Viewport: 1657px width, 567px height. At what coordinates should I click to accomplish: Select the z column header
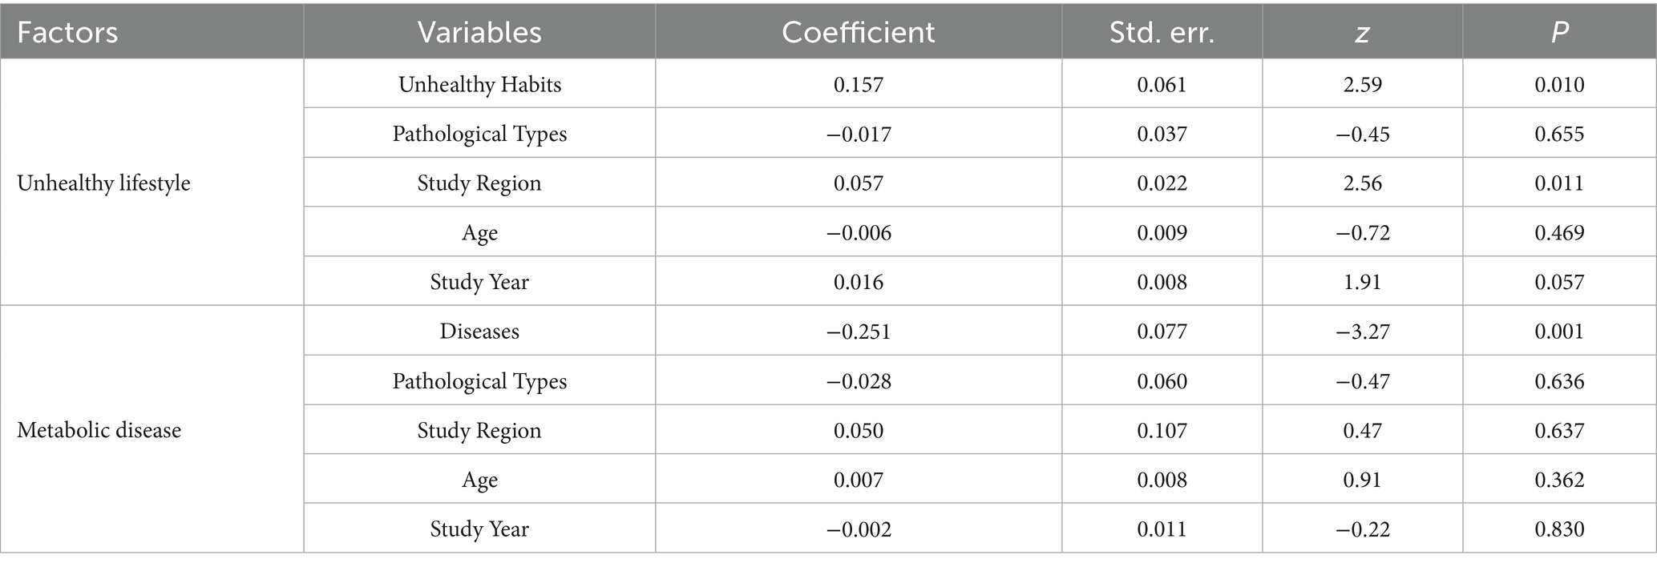click(1362, 33)
